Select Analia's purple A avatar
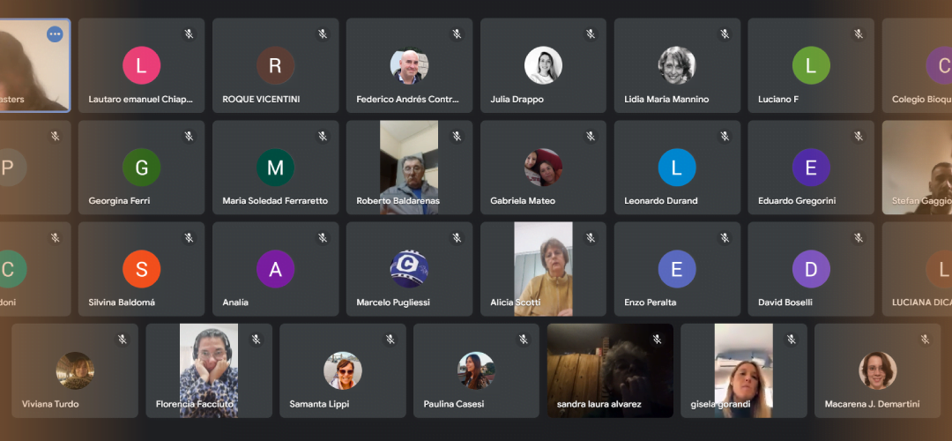 pos(275,268)
